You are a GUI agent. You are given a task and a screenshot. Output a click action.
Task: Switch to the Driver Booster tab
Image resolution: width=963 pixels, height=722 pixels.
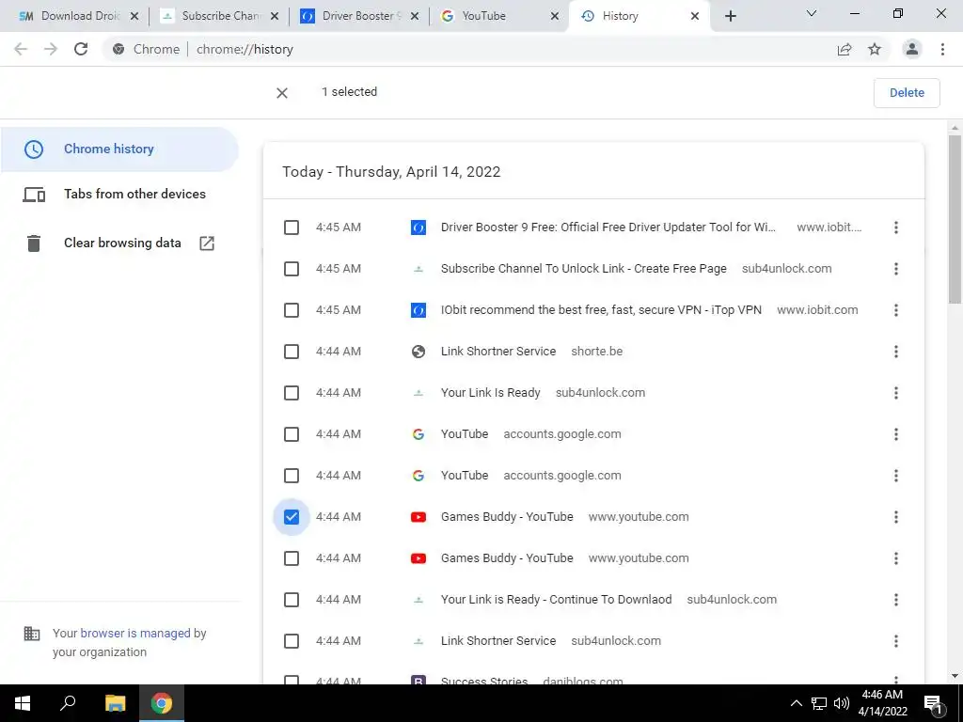[x=358, y=16]
